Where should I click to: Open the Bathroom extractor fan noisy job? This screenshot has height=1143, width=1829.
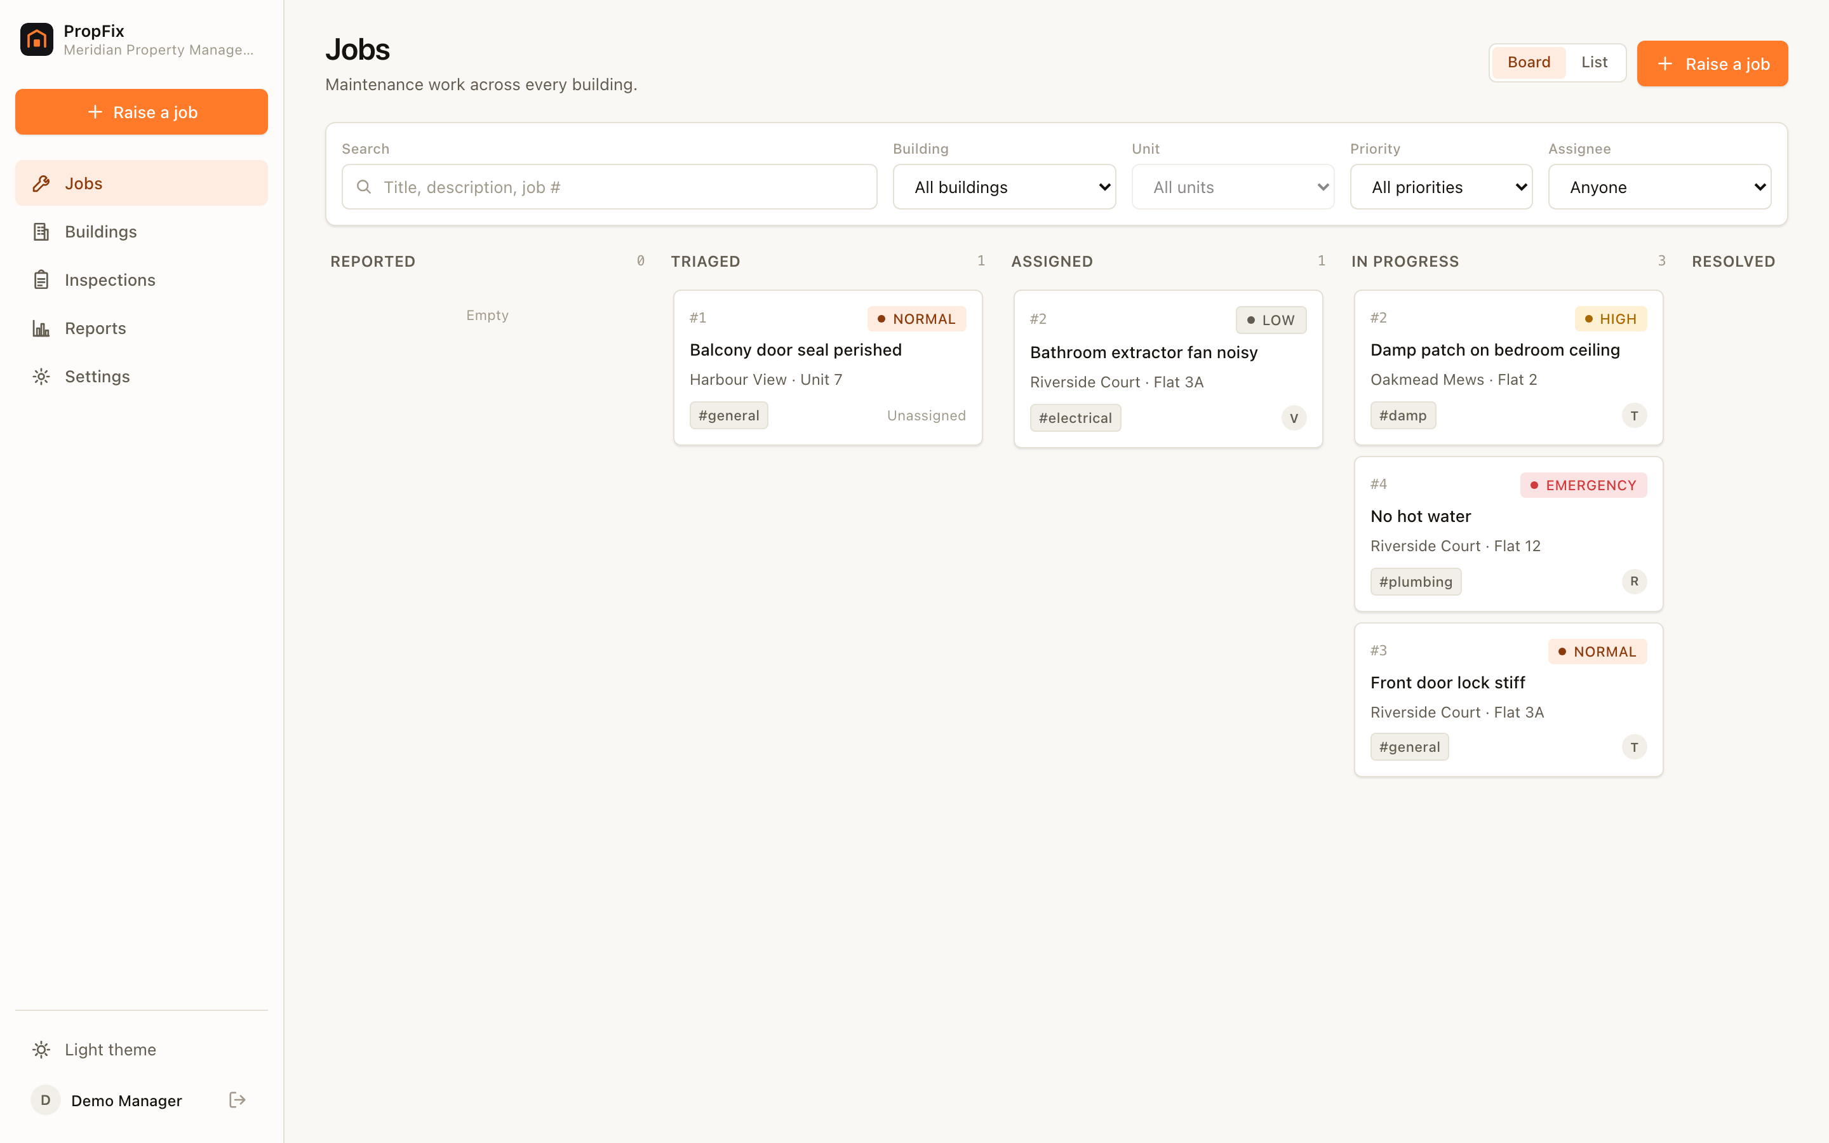coord(1168,369)
